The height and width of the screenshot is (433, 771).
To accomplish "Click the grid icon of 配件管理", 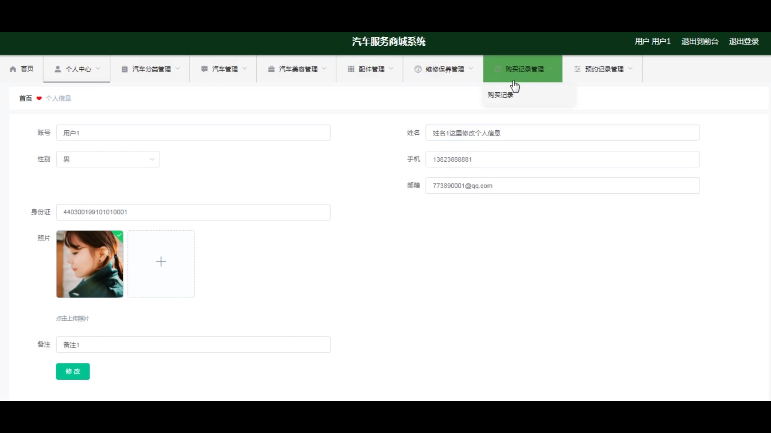I will pyautogui.click(x=351, y=69).
